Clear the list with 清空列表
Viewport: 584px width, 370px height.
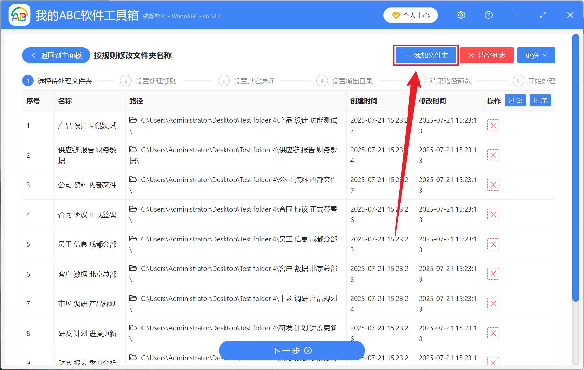coord(486,55)
